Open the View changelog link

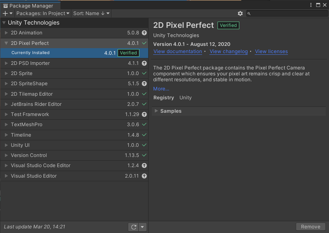tap(229, 51)
